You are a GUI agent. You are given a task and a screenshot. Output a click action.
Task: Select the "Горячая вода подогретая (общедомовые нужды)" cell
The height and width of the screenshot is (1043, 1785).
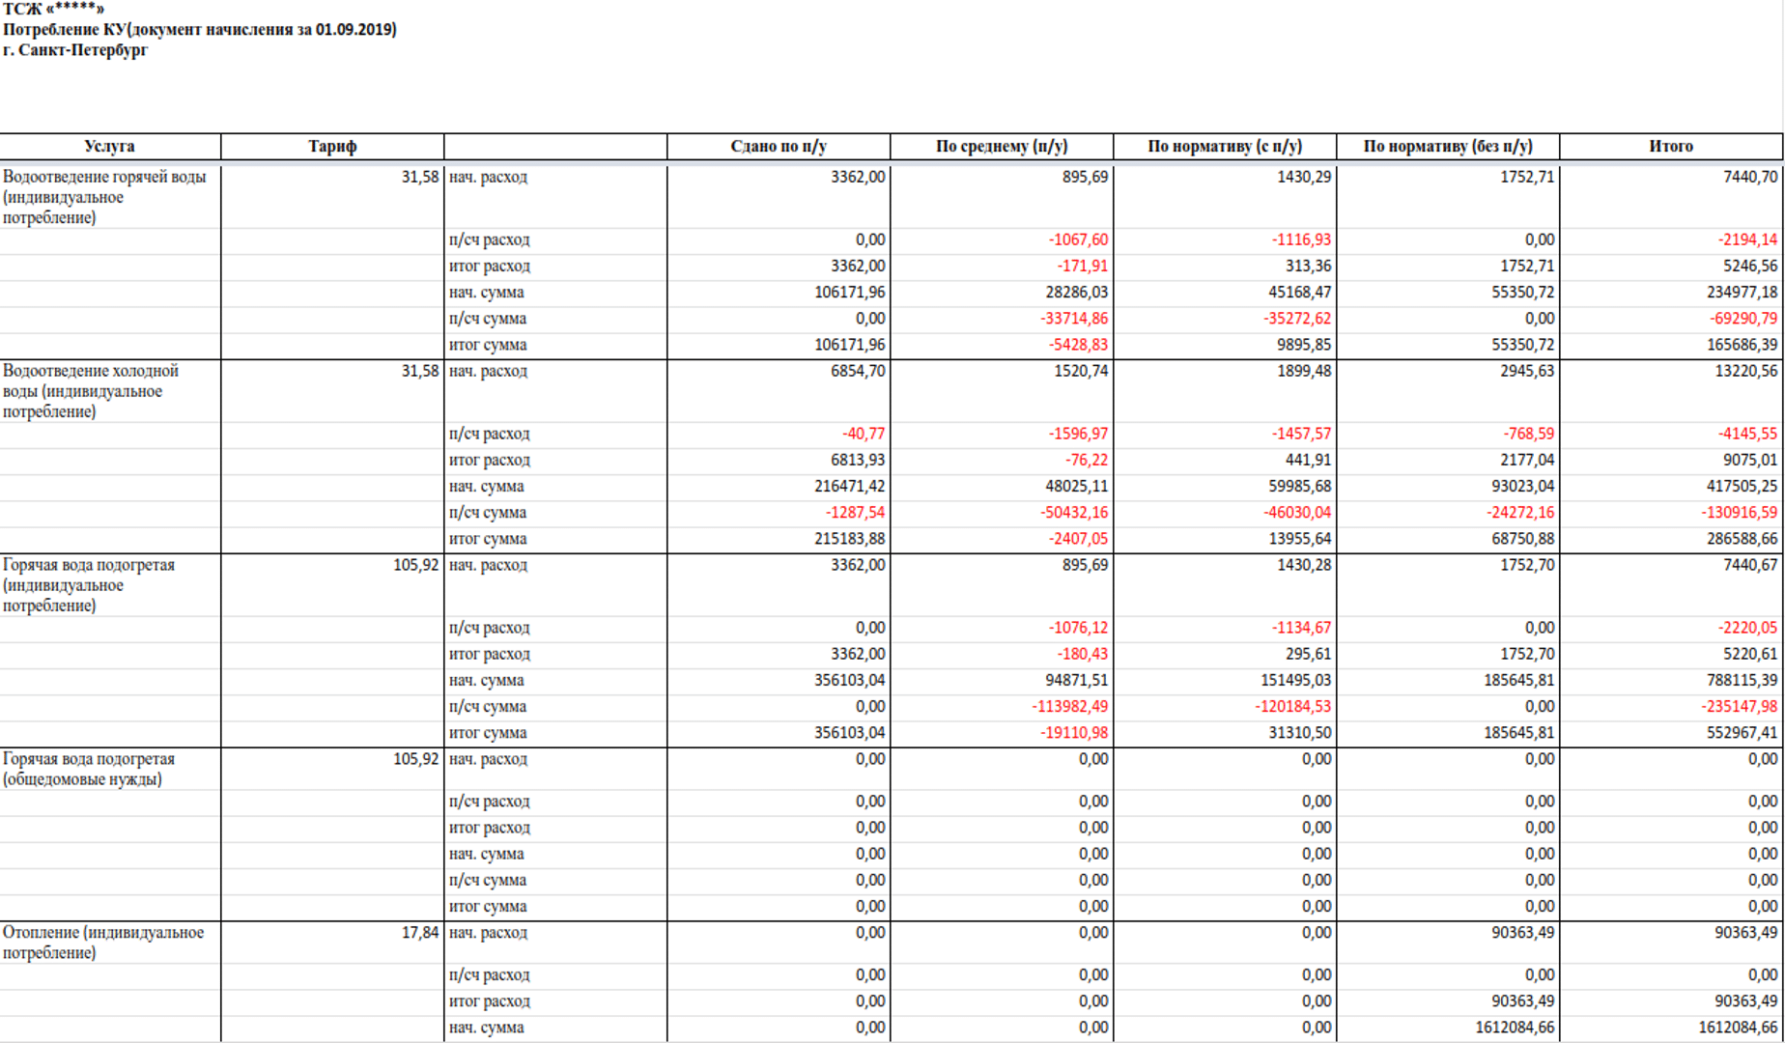89,769
